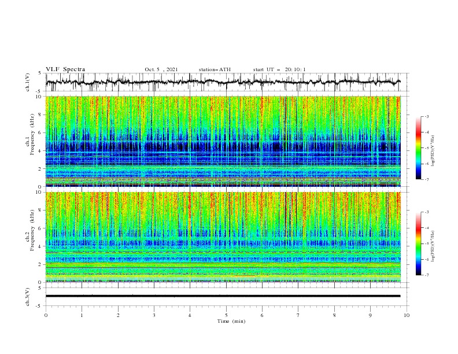Click time axis tick label "7"
Image resolution: width=458 pixels, height=354 pixels.
(x=298, y=315)
